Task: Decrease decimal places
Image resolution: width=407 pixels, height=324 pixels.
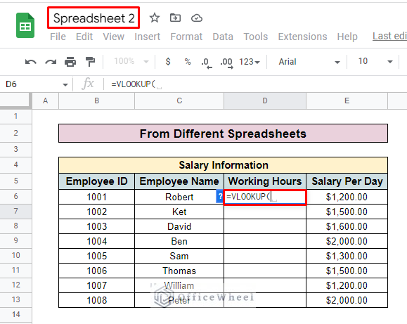Action: (207, 63)
